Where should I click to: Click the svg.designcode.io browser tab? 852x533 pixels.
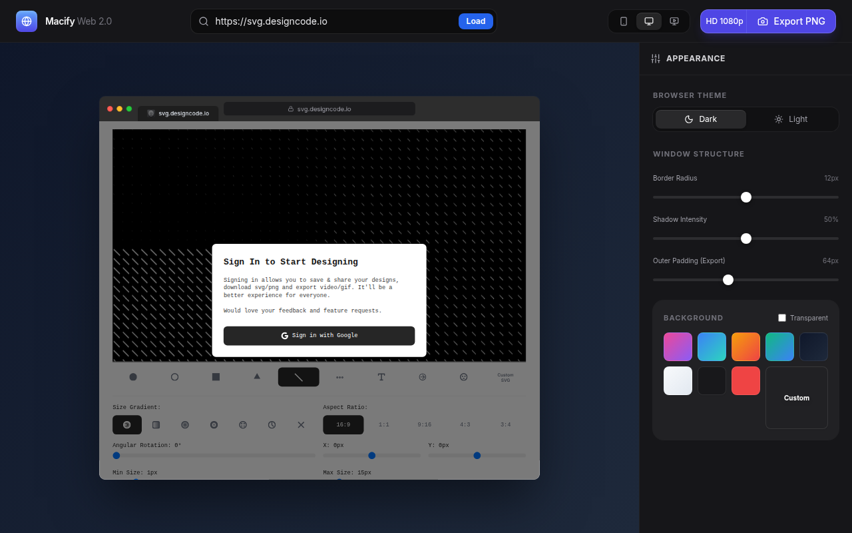click(x=178, y=113)
